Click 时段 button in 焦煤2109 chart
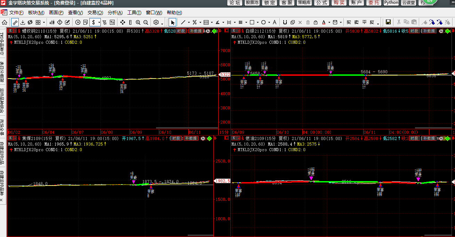 click(x=176, y=138)
